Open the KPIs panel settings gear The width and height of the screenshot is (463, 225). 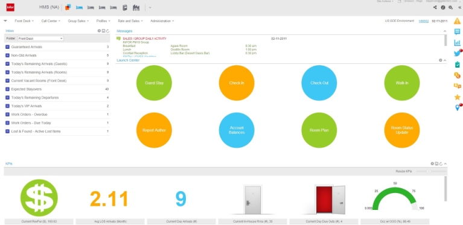[x=432, y=163]
